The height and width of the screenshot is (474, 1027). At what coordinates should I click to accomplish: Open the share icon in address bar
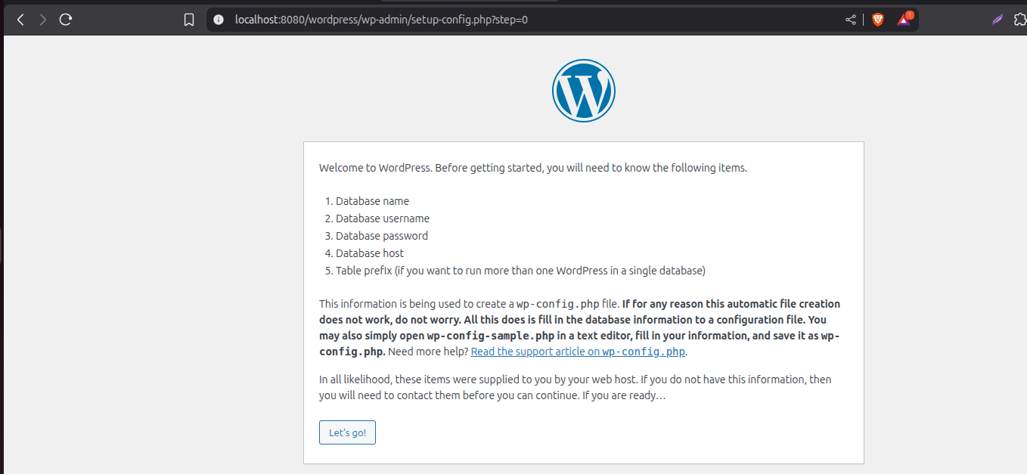click(851, 20)
